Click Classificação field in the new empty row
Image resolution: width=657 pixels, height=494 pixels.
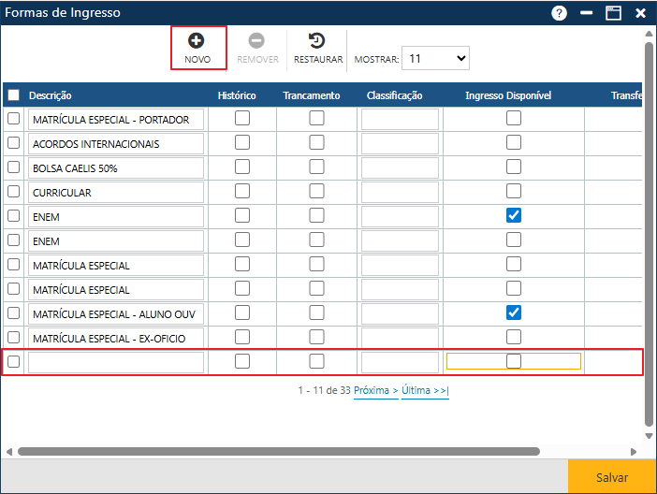(401, 362)
